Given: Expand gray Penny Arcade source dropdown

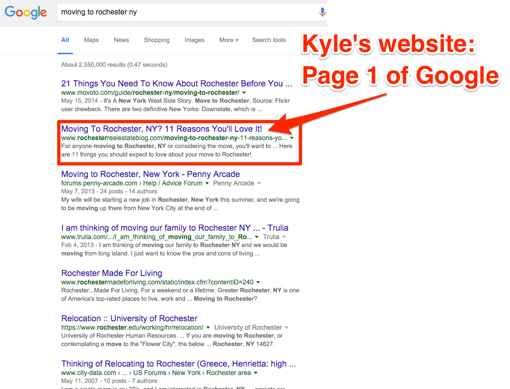Looking at the screenshot, I should coord(259,183).
